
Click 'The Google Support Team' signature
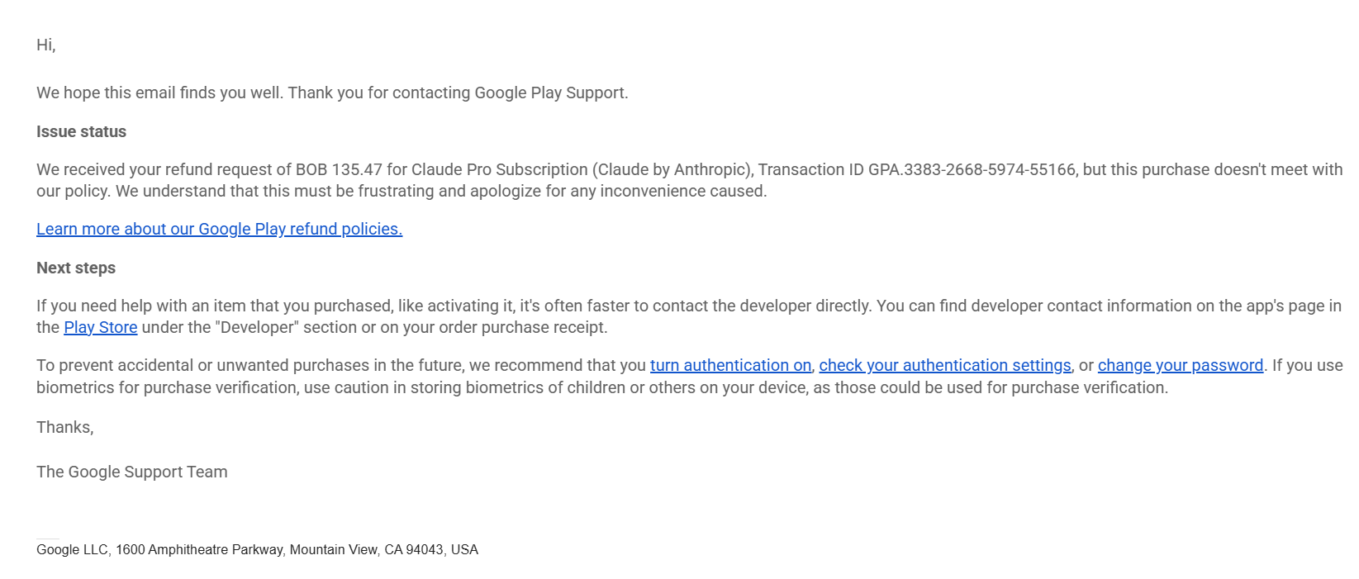pyautogui.click(x=132, y=472)
